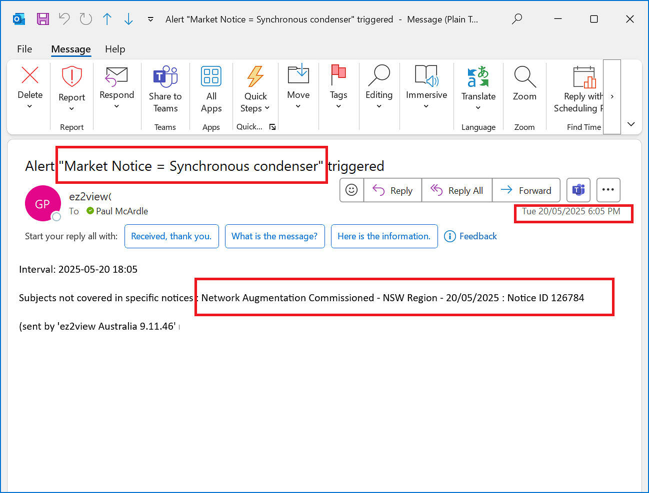Click the Report shield icon
This screenshot has height=493, width=649.
[71, 76]
